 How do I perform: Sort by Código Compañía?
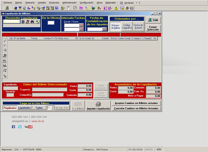[127, 26]
